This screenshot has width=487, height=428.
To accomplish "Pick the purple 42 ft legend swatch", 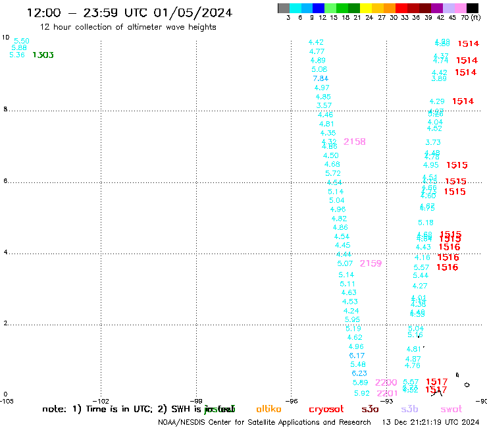I will (437, 8).
